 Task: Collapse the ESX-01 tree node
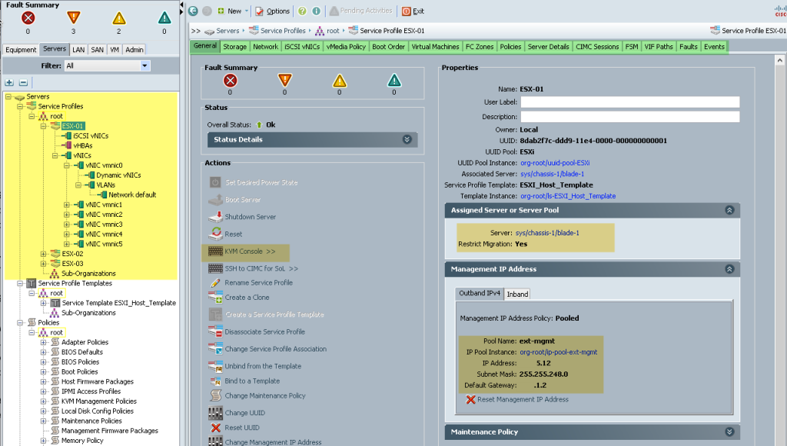point(44,126)
